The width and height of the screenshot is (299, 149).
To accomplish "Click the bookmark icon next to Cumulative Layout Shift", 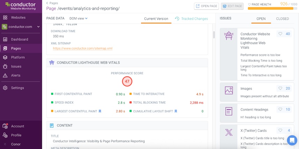I will (x=176, y=111).
